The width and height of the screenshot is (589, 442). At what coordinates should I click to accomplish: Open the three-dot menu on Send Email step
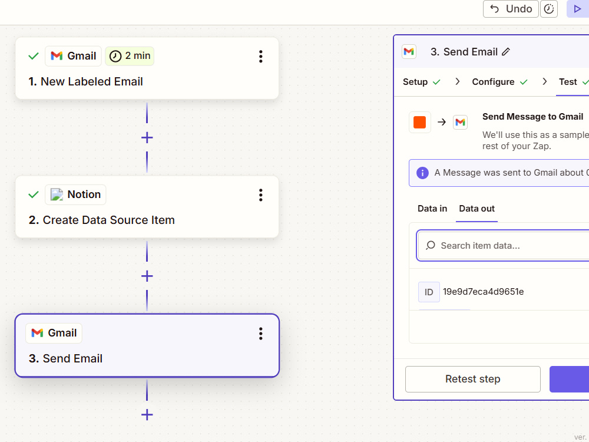coord(261,334)
